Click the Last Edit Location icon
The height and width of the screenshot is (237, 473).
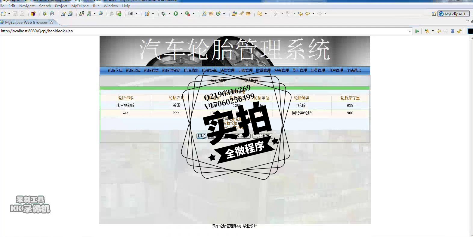point(300,14)
